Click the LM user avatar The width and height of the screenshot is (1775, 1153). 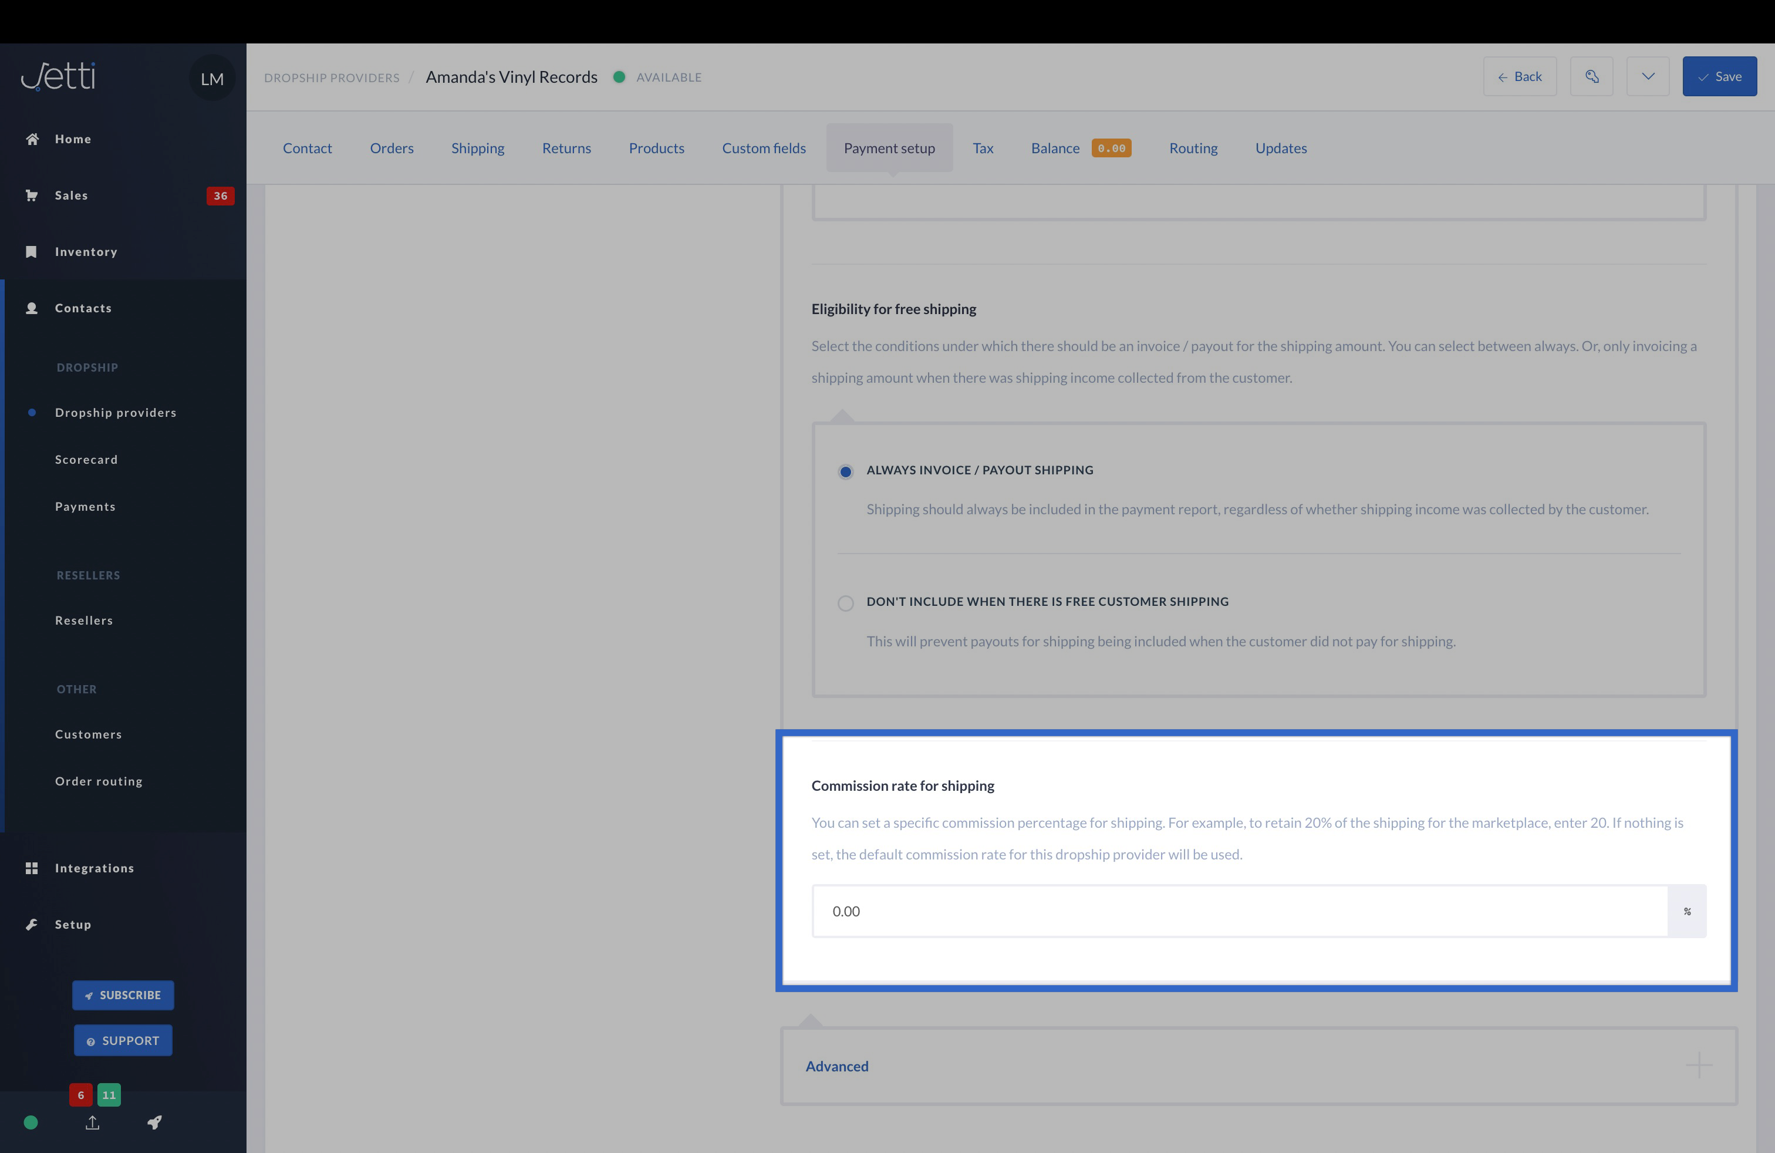(x=212, y=78)
